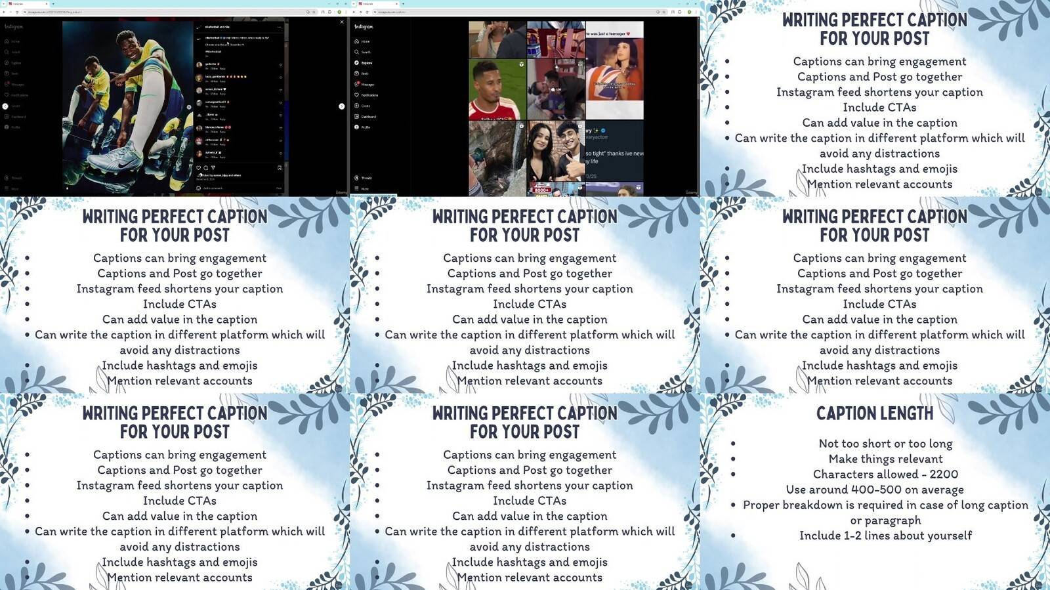Viewport: 1050px width, 590px height.
Task: Open Chrome profile avatar in Explore window
Action: pyautogui.click(x=689, y=12)
